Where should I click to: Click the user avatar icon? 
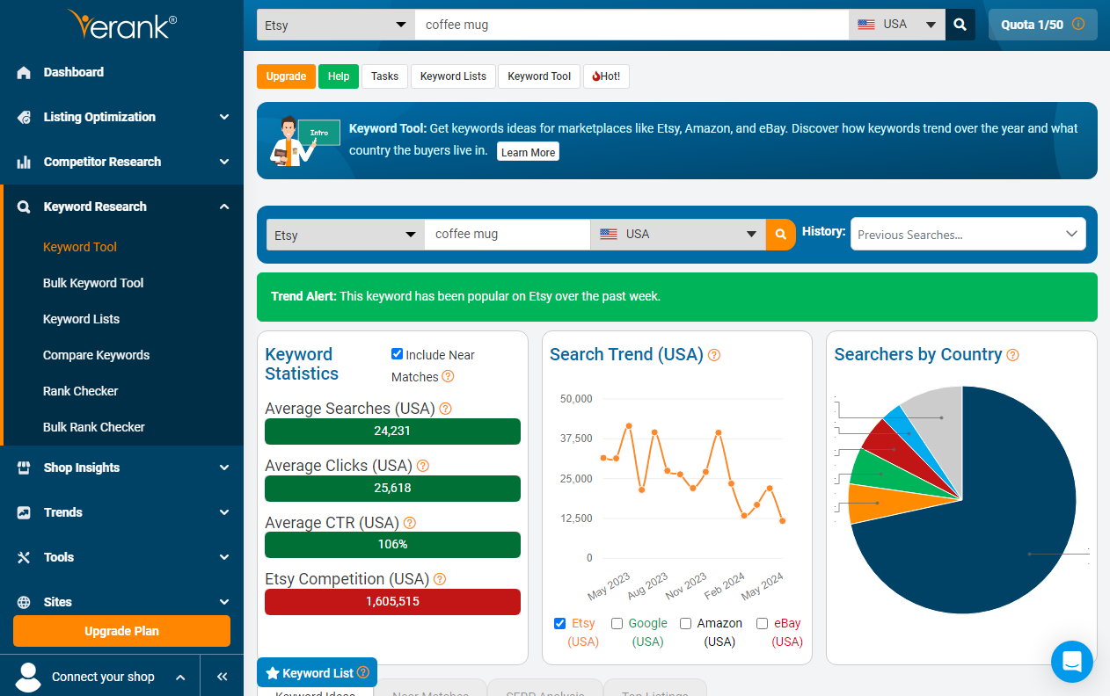pyautogui.click(x=29, y=677)
